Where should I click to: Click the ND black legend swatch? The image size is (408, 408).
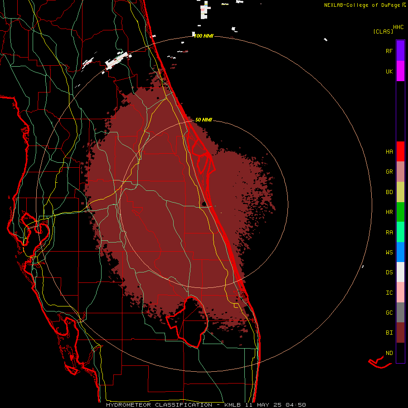click(400, 353)
